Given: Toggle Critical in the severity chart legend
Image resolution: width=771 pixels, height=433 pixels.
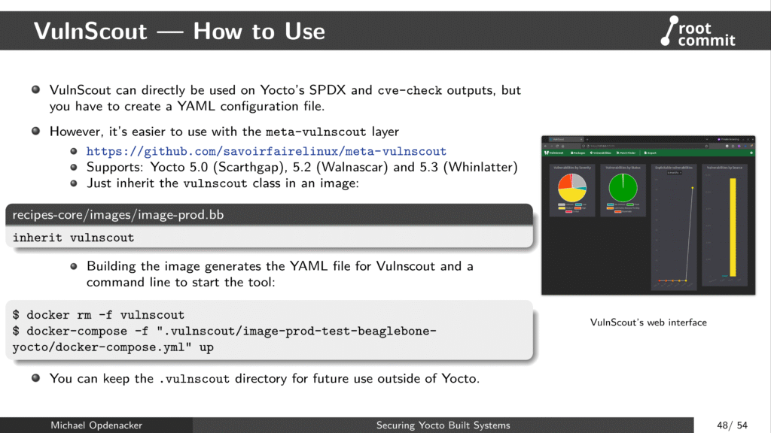Looking at the screenshot, I should 570,212.
